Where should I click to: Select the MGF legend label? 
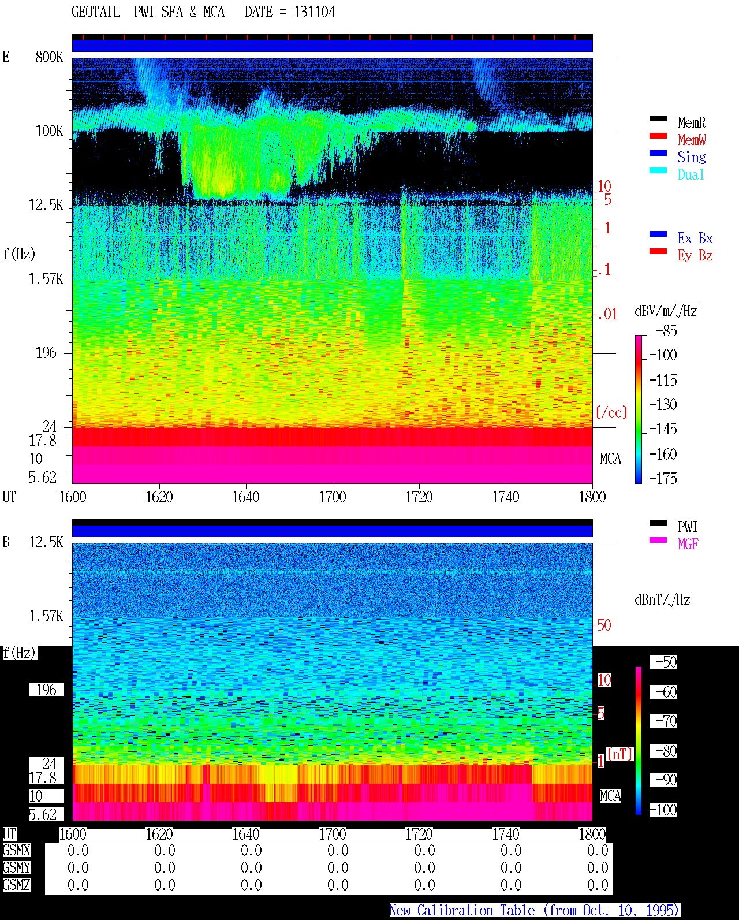pos(688,544)
